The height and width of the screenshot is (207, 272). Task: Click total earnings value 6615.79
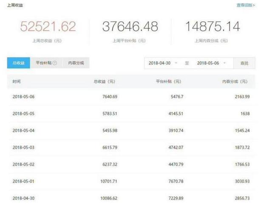[110, 147]
